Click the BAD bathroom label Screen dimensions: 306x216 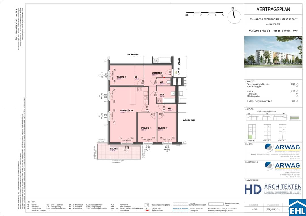click(162, 95)
